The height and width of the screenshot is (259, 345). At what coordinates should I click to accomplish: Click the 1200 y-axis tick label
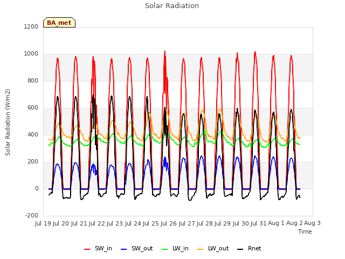[31, 26]
